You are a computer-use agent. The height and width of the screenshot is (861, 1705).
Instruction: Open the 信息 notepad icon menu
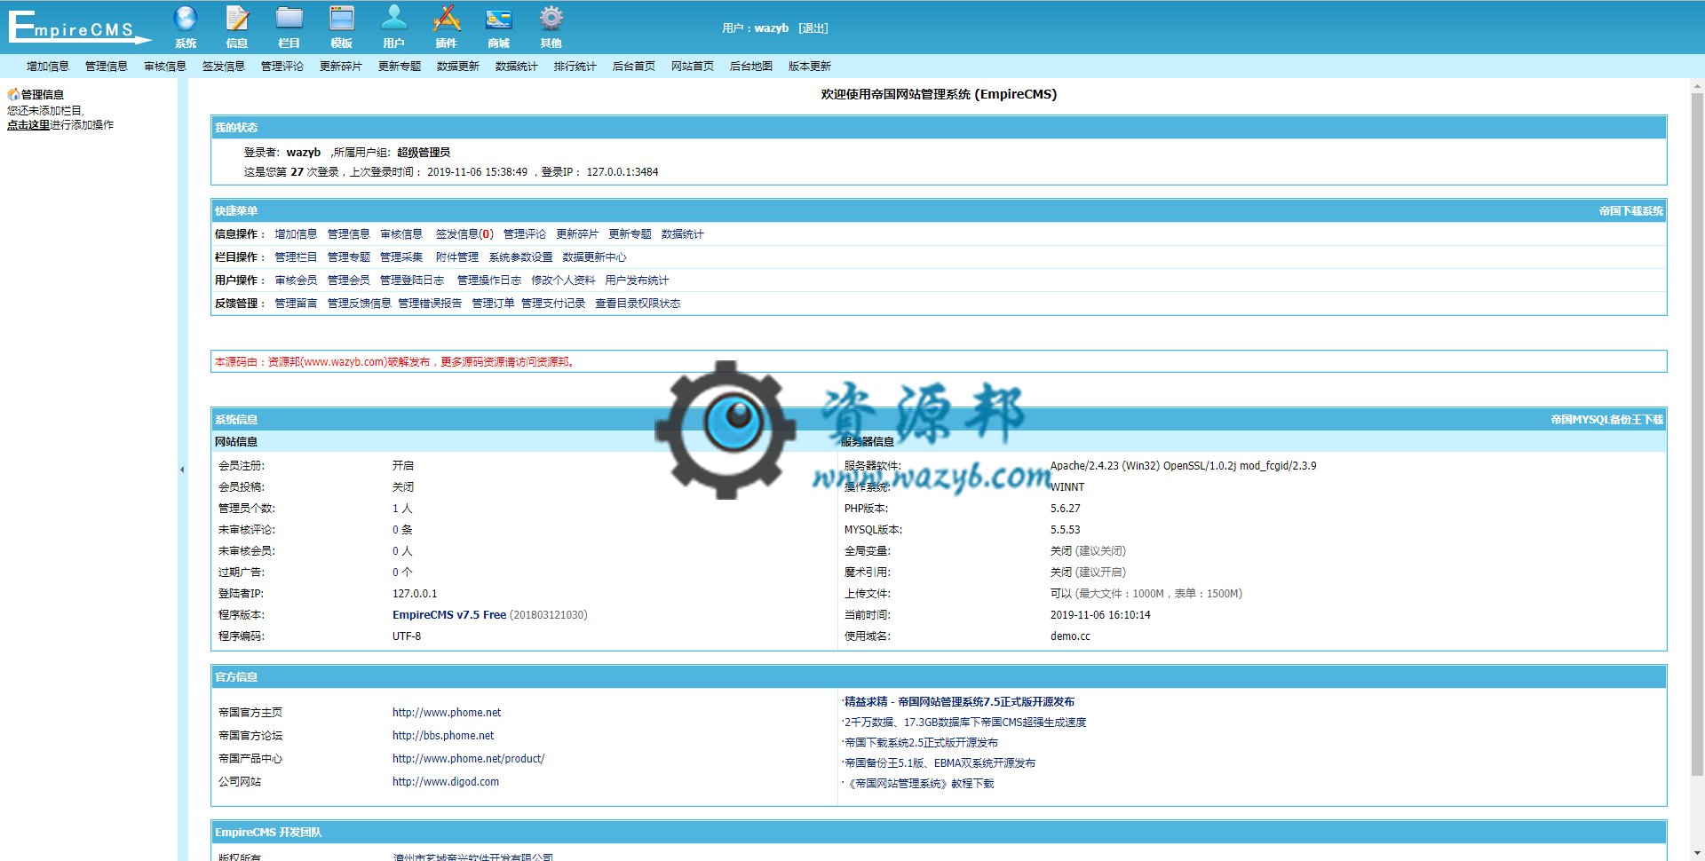[237, 27]
